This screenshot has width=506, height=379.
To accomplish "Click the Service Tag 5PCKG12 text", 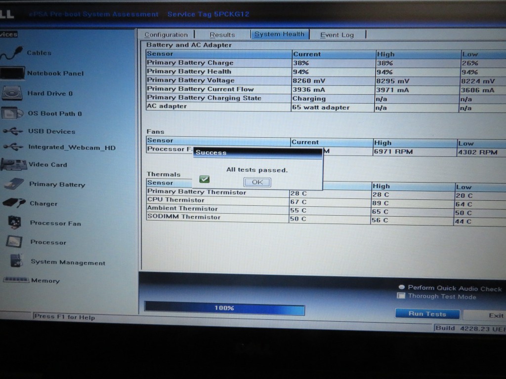I will pyautogui.click(x=208, y=14).
